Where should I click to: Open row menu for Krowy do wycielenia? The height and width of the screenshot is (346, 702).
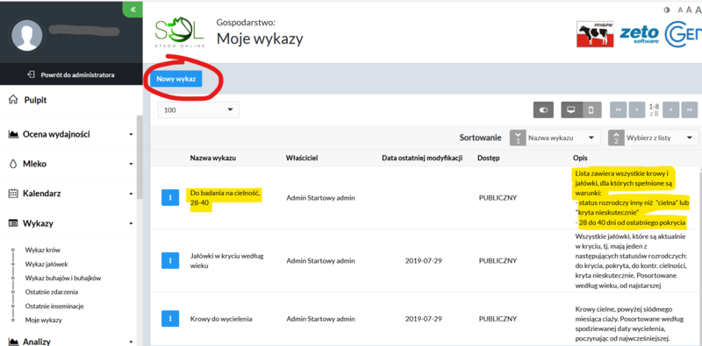(170, 319)
